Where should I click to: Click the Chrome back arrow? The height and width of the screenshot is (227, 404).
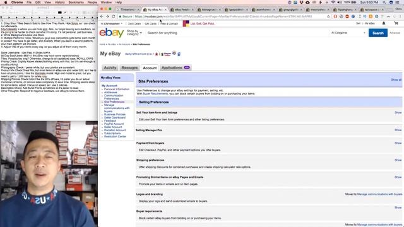coord(102,16)
